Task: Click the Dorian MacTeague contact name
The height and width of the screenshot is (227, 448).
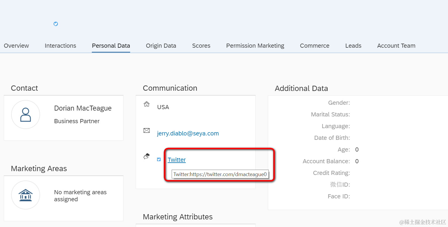Action: point(83,108)
